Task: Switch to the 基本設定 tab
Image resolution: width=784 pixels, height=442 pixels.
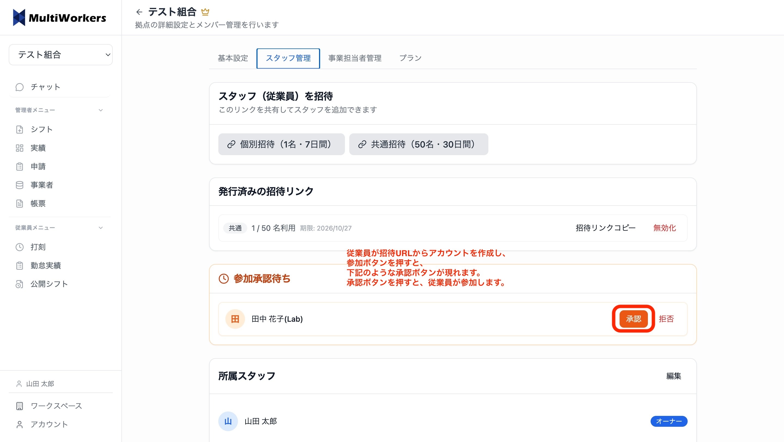Action: point(233,58)
